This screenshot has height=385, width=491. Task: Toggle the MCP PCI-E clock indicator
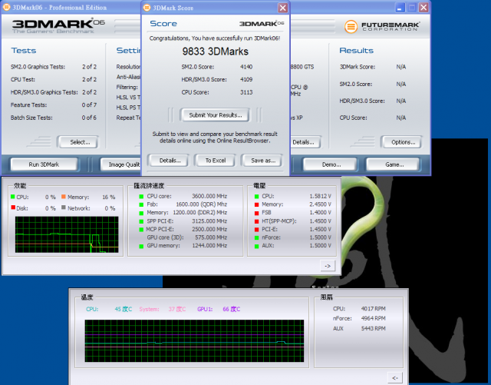(x=141, y=229)
